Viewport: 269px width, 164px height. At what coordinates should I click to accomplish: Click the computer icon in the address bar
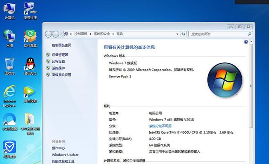(66, 34)
